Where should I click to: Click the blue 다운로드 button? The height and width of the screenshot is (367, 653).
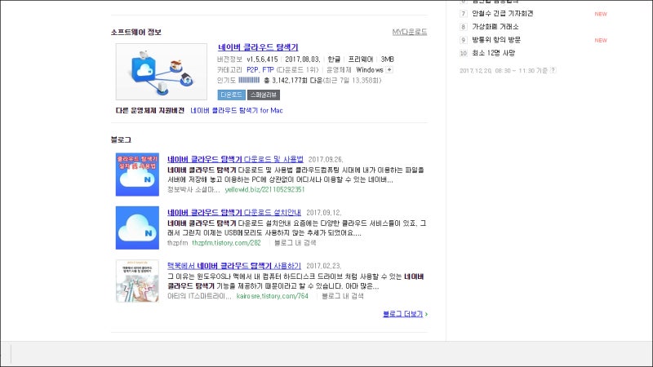231,95
